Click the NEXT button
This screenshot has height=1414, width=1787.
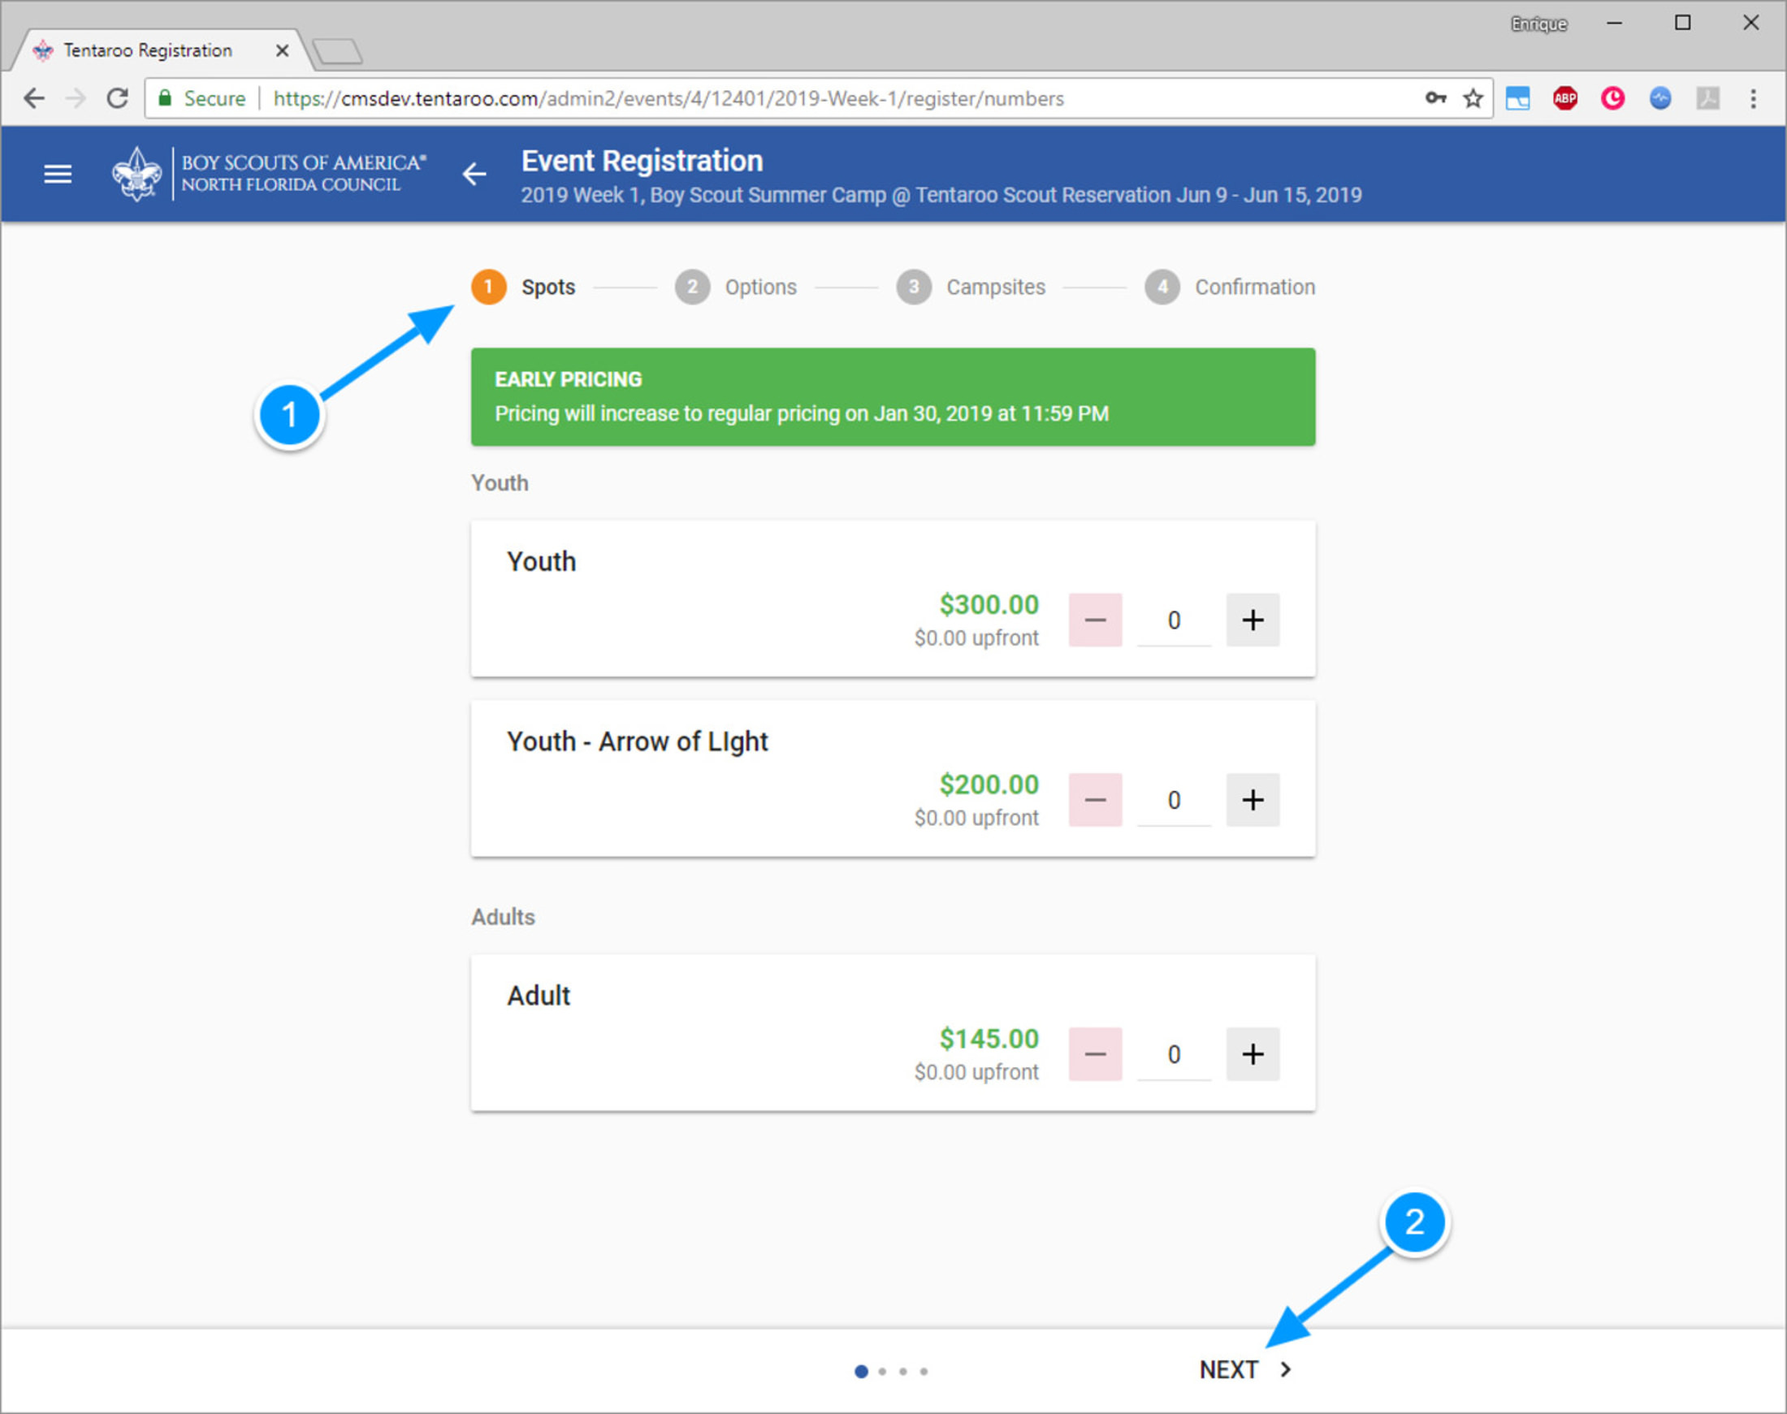[x=1244, y=1370]
